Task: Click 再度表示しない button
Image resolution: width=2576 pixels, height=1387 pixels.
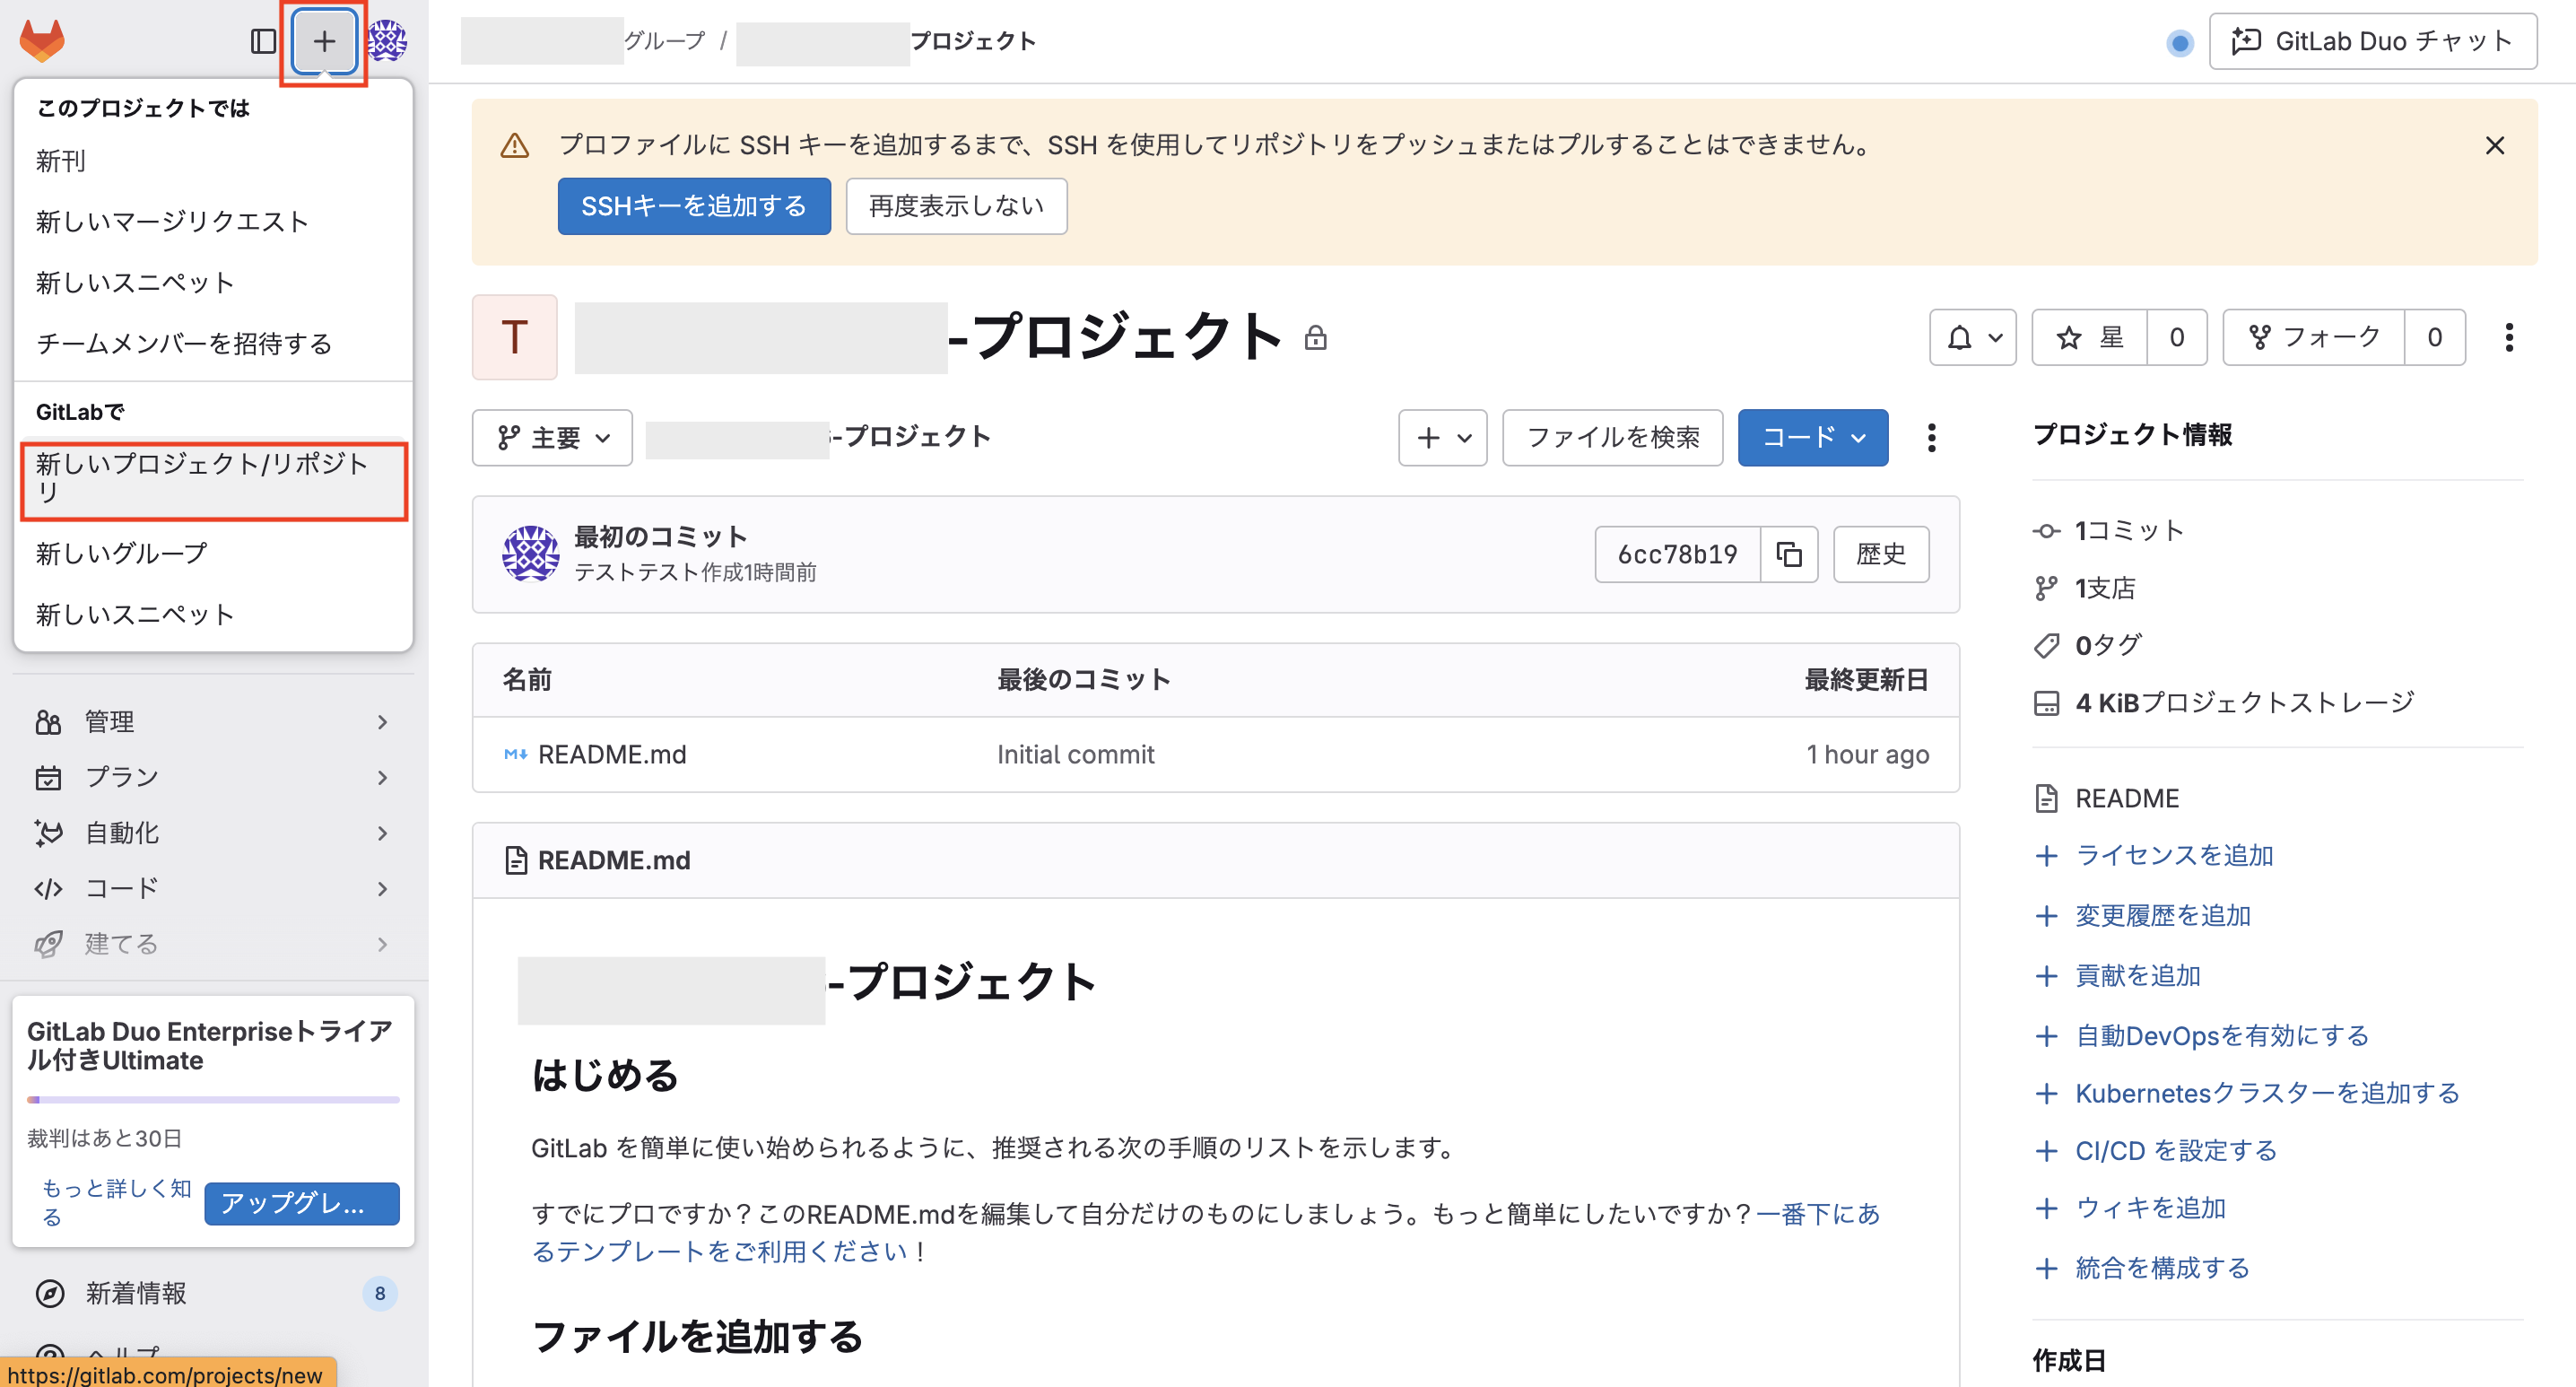Action: [x=956, y=206]
